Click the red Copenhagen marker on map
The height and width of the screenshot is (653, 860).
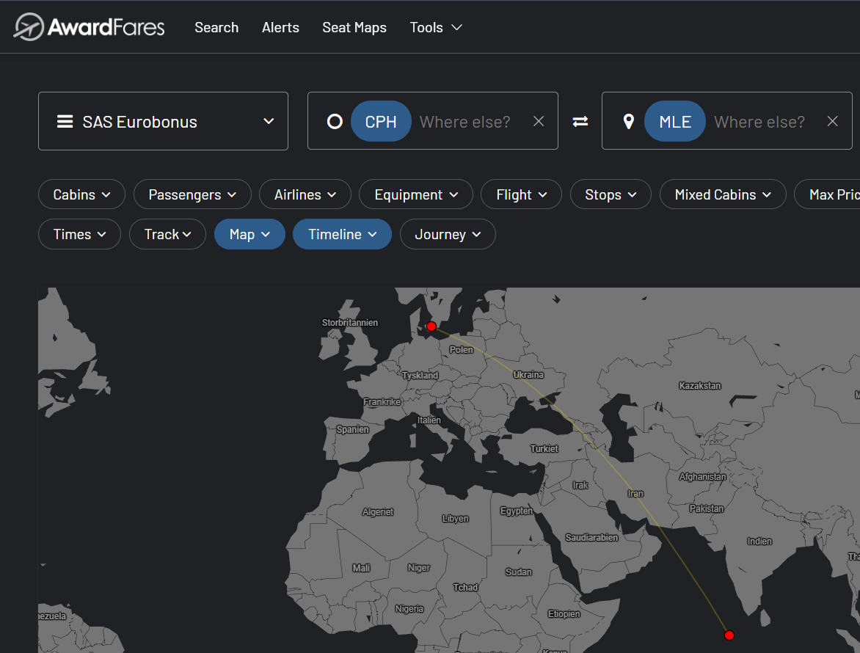pyautogui.click(x=431, y=326)
